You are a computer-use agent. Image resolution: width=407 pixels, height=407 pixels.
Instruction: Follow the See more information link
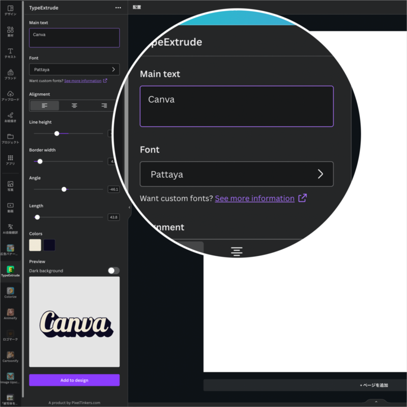click(x=83, y=81)
